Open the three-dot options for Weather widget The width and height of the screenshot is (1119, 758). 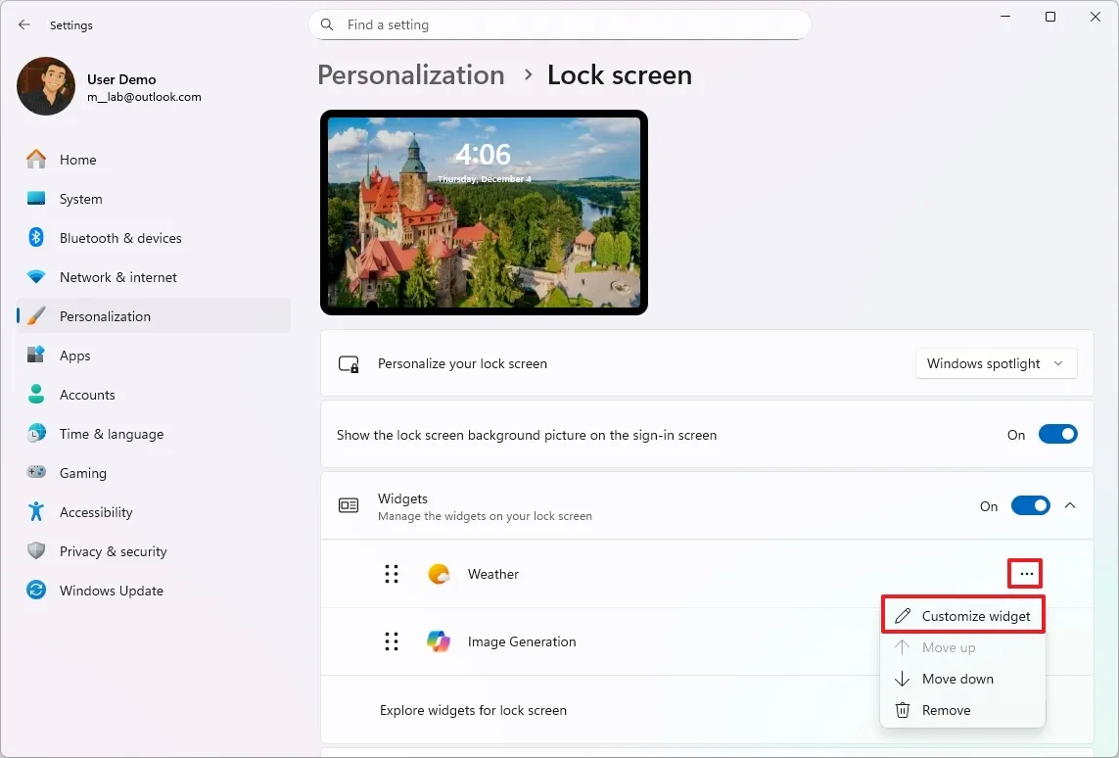(1024, 574)
